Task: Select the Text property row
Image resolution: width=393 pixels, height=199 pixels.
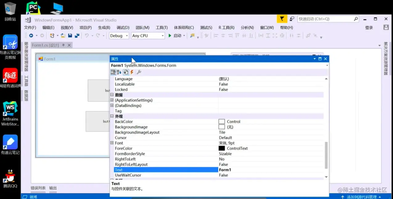Action: click(219, 170)
